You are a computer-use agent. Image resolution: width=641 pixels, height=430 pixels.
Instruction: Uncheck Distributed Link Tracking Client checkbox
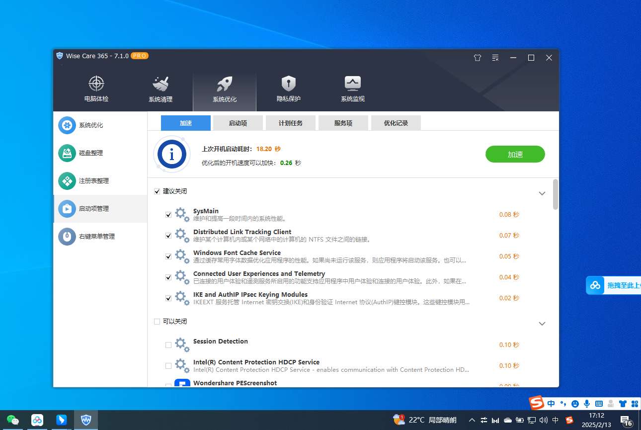[x=168, y=236]
